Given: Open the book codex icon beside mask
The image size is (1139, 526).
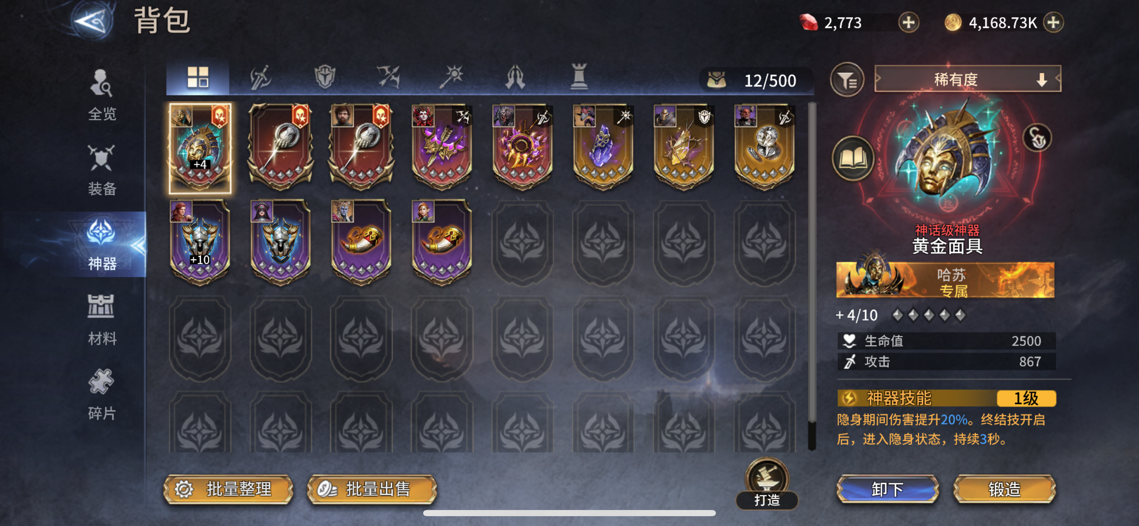Looking at the screenshot, I should (x=853, y=159).
